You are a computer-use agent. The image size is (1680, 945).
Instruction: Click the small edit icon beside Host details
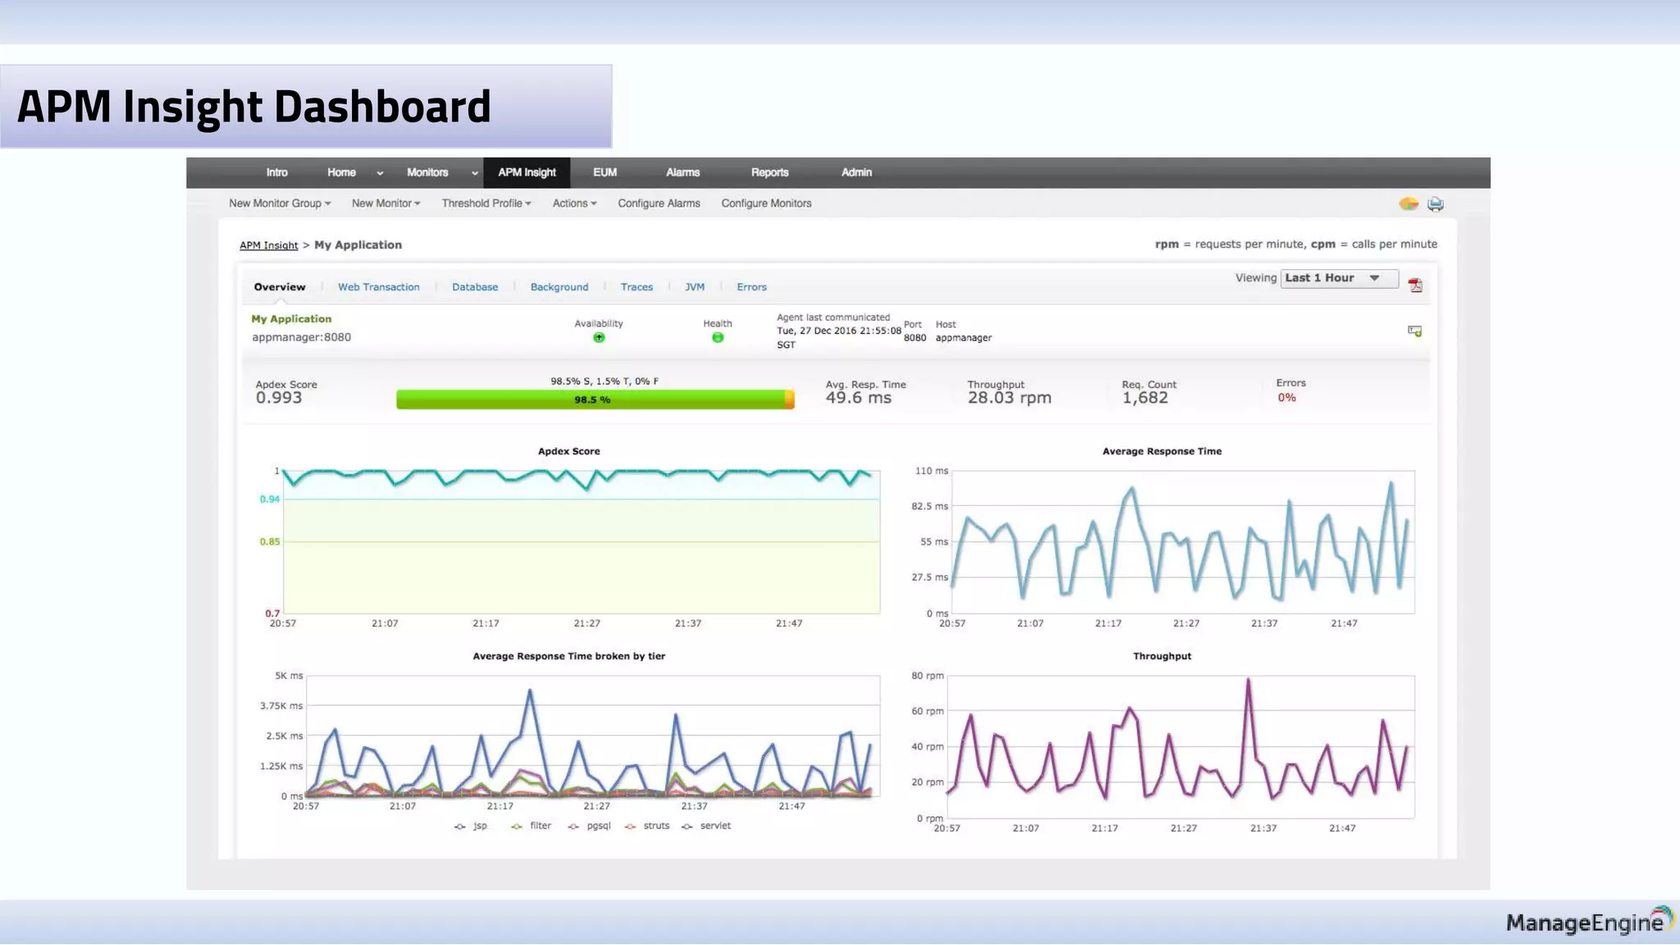point(1415,331)
